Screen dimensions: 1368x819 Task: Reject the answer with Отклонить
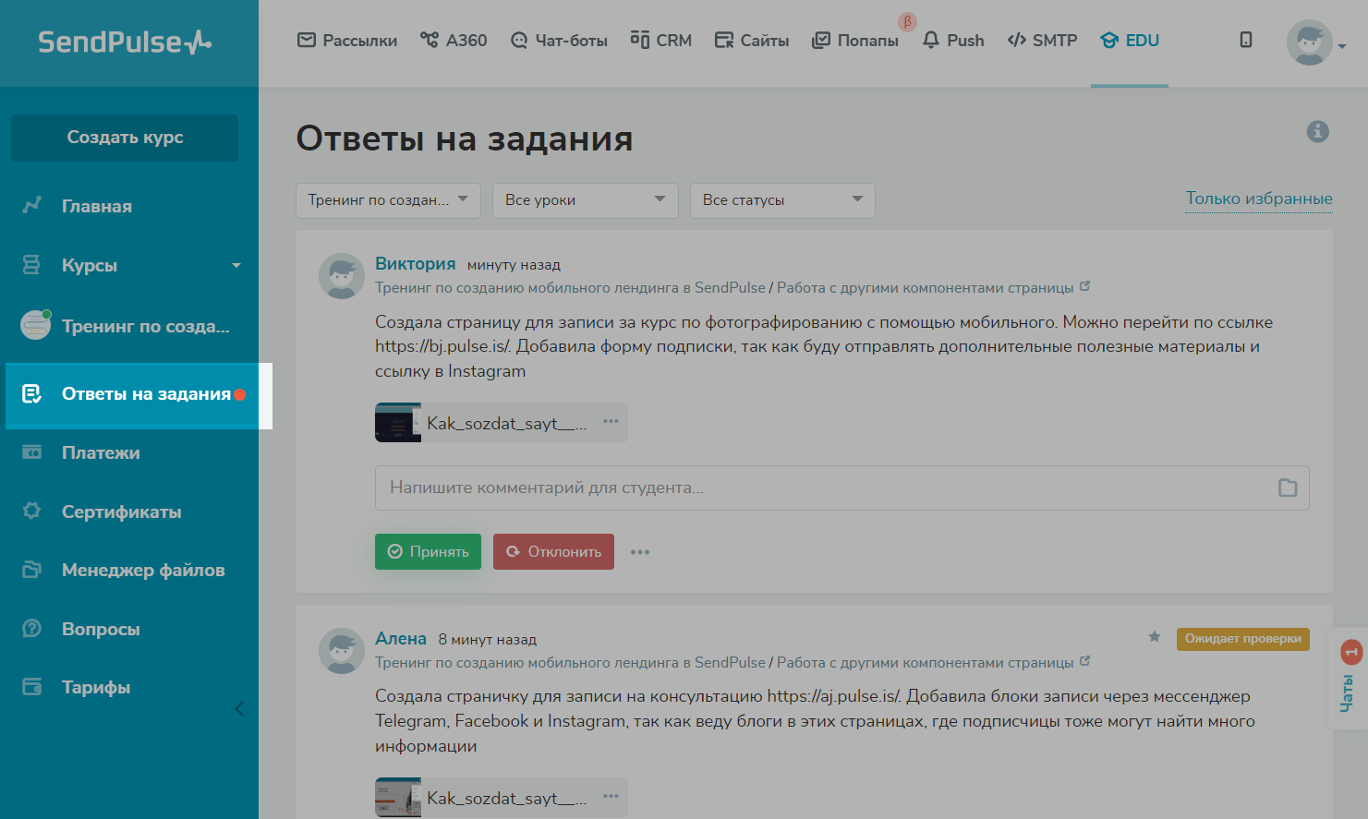pos(553,552)
